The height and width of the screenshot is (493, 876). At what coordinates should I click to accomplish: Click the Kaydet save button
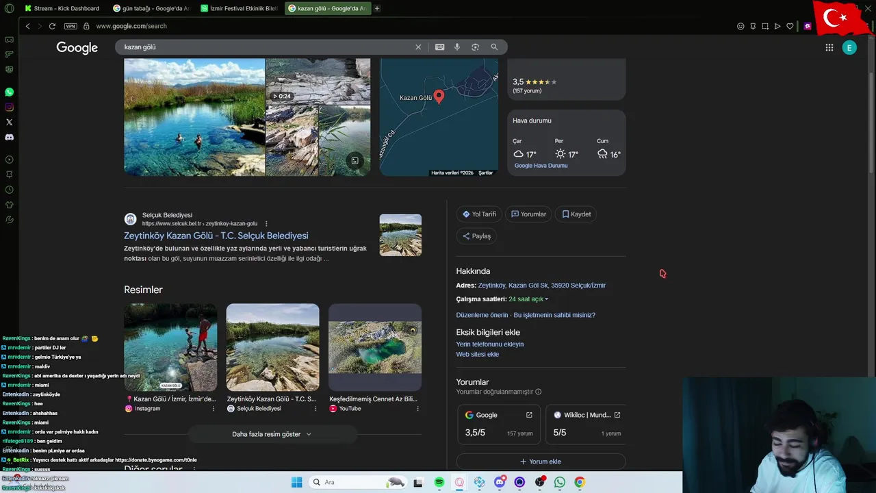click(576, 214)
